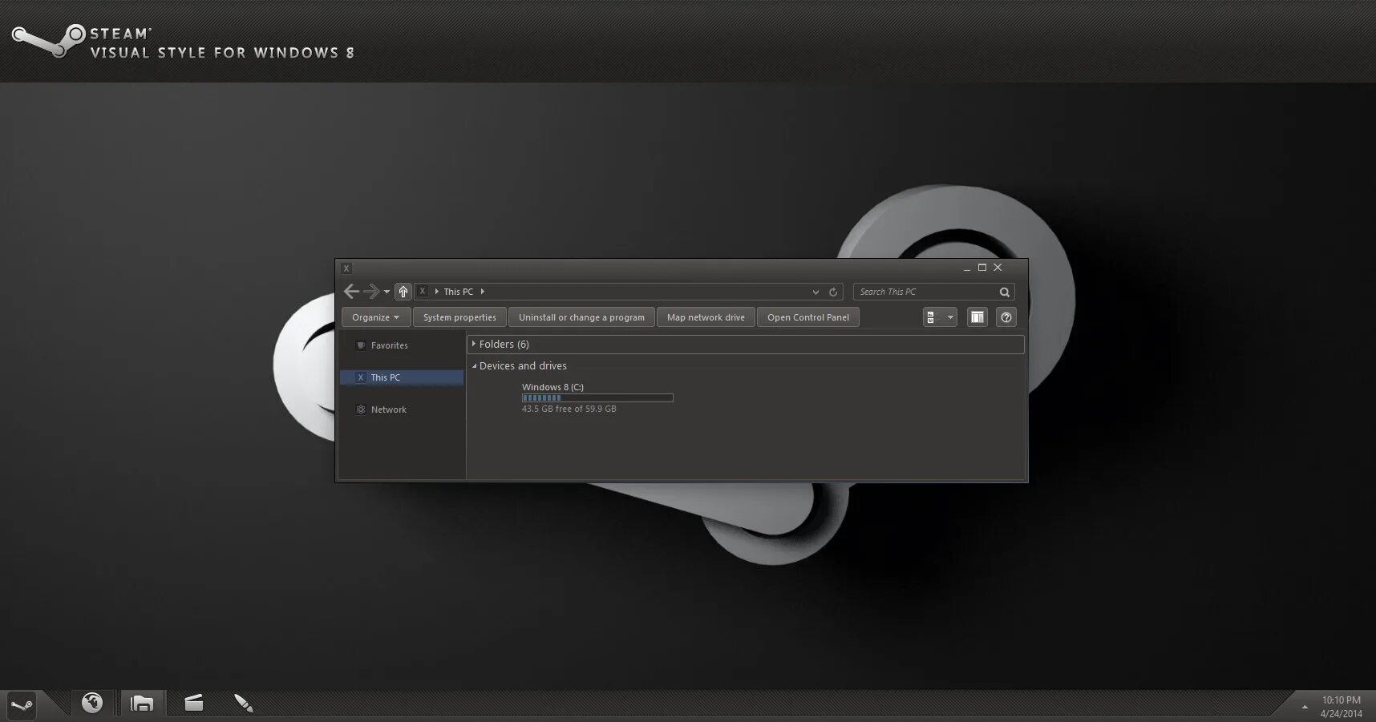The height and width of the screenshot is (722, 1376).
Task: Launch Open Control Panel
Action: pos(808,317)
